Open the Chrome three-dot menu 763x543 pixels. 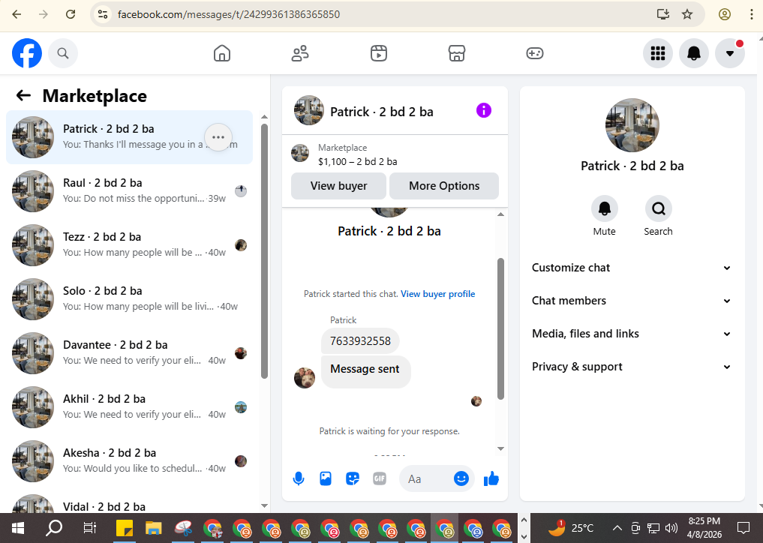point(752,14)
